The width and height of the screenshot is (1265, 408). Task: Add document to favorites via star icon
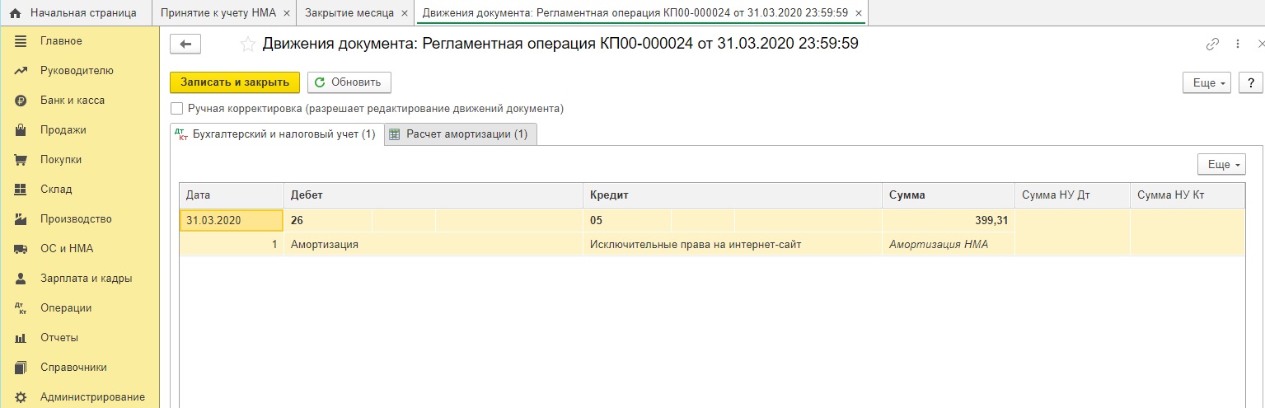pos(247,45)
